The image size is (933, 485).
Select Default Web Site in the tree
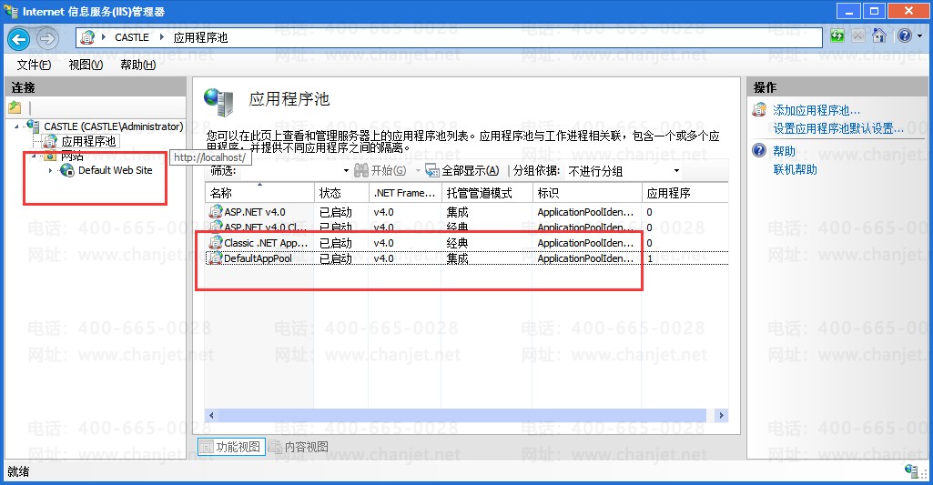point(116,170)
